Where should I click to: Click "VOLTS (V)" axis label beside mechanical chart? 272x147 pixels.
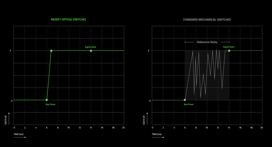tap(144, 120)
